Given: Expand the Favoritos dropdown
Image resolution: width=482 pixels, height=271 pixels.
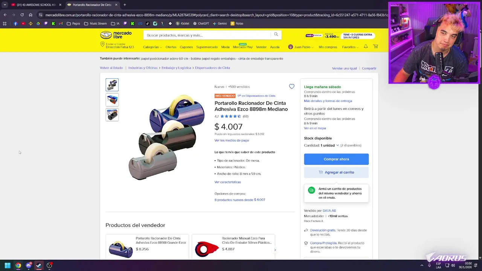Looking at the screenshot, I should point(350,47).
